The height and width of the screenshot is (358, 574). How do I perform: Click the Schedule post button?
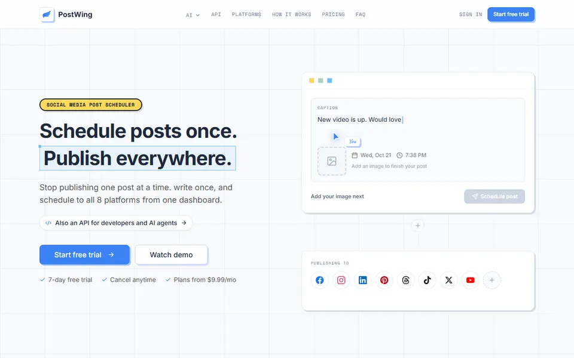click(494, 196)
